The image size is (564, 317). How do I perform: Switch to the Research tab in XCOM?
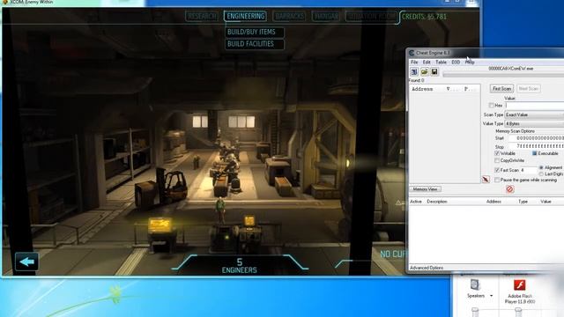(202, 16)
